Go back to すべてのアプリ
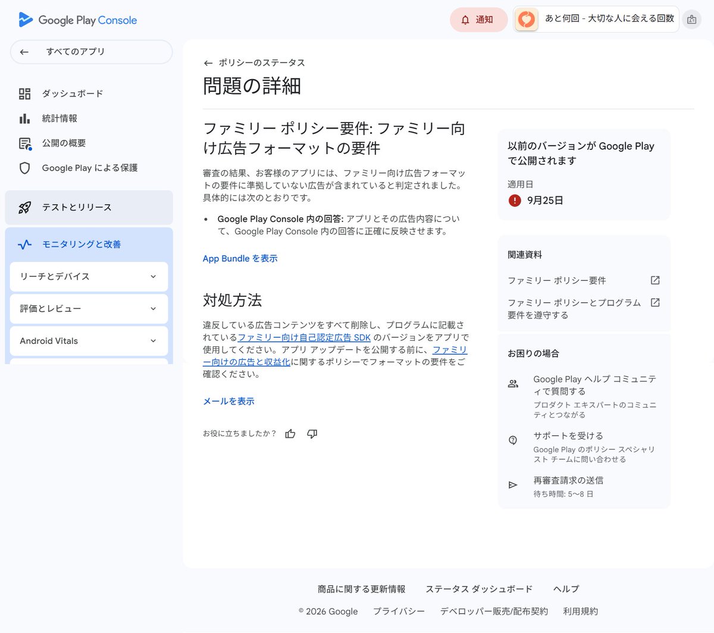The width and height of the screenshot is (714, 633). click(91, 52)
